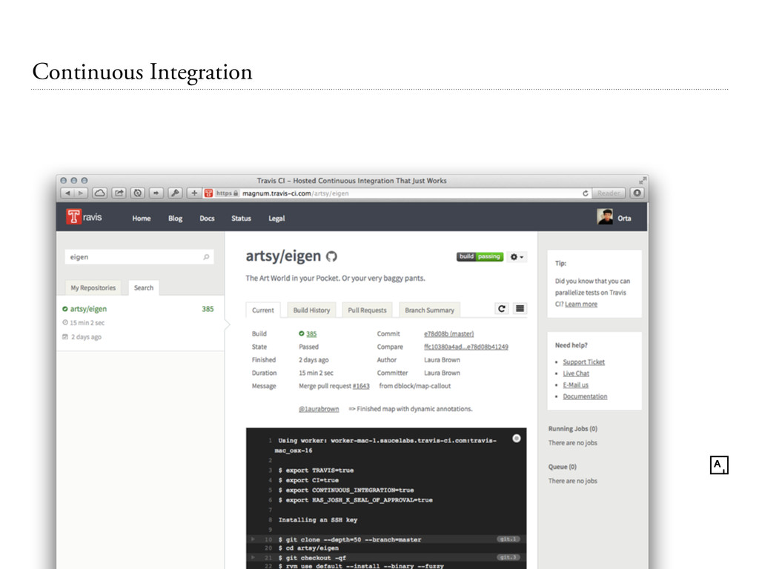Expand the git clone log fold at line 10
759x569 pixels.
click(253, 539)
